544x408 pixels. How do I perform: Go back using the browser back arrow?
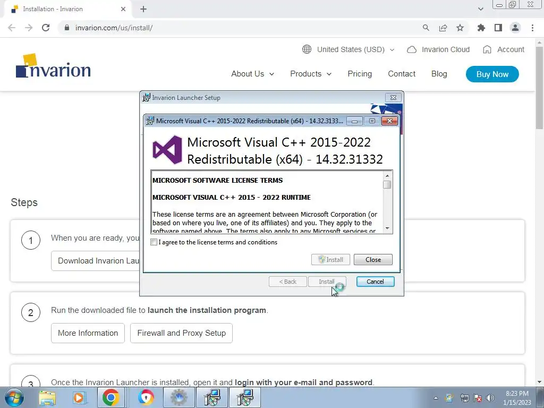click(12, 28)
